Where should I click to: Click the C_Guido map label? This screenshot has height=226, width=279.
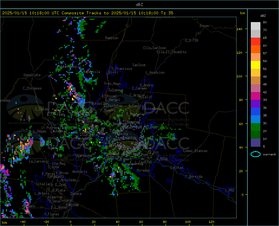coord(42,109)
